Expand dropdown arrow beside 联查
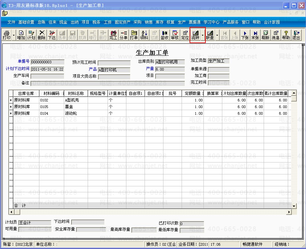This screenshot has height=249, width=306. point(217,35)
